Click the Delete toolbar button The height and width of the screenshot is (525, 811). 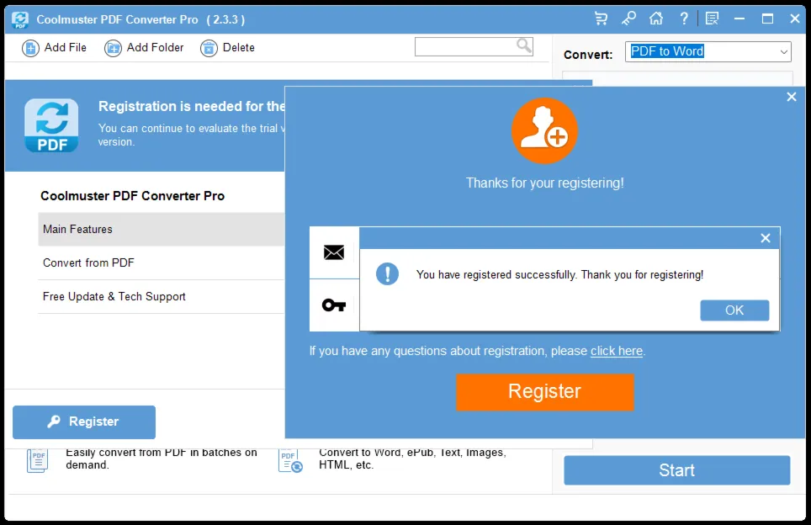(x=228, y=48)
